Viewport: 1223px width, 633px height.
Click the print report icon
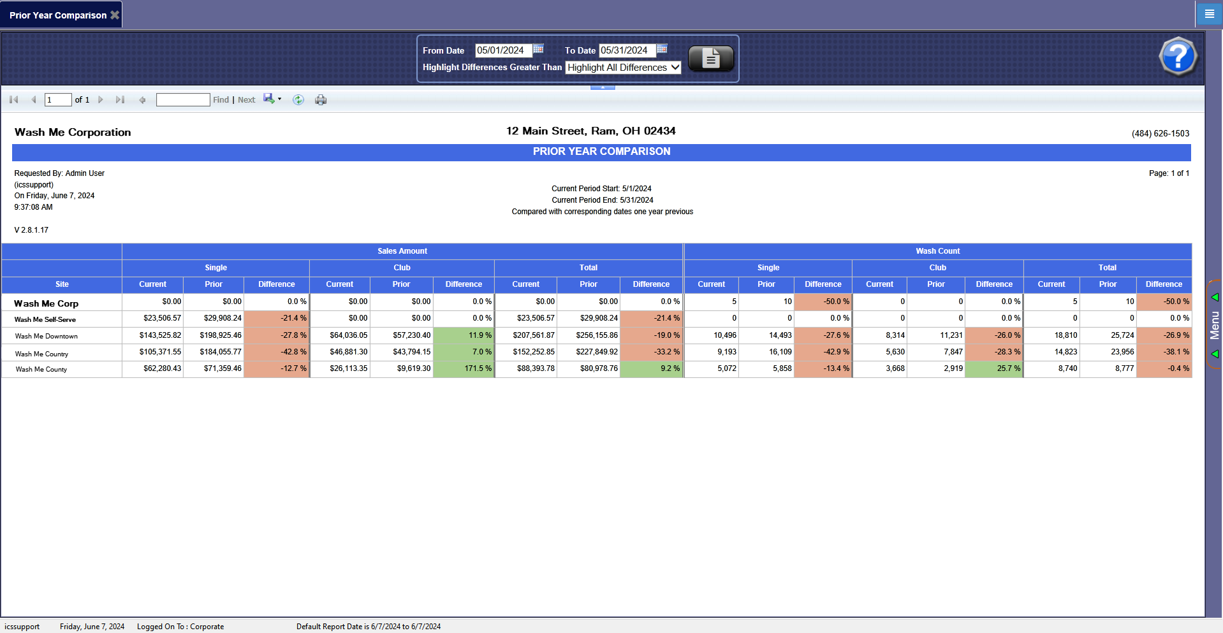321,99
